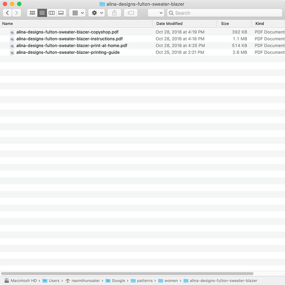Switch to column view

point(52,13)
